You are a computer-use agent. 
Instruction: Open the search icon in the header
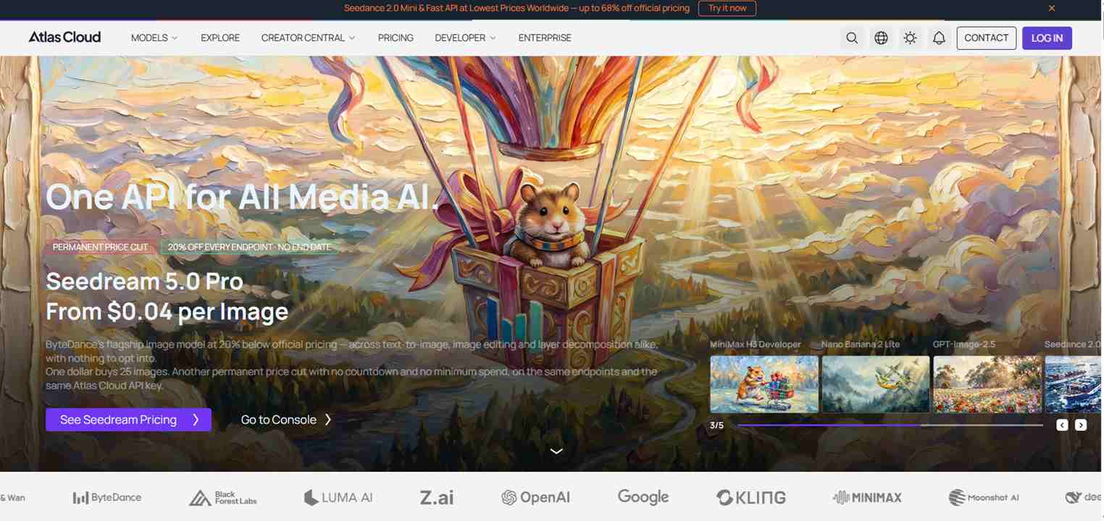(x=852, y=38)
